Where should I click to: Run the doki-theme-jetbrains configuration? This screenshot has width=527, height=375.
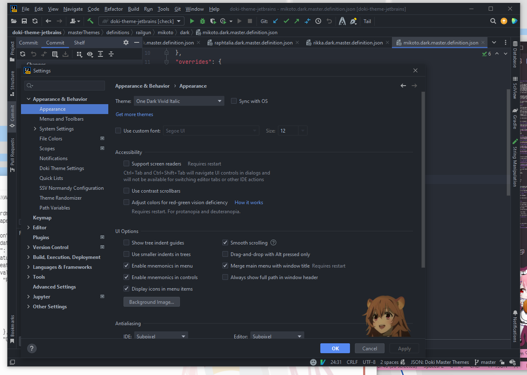coord(192,21)
